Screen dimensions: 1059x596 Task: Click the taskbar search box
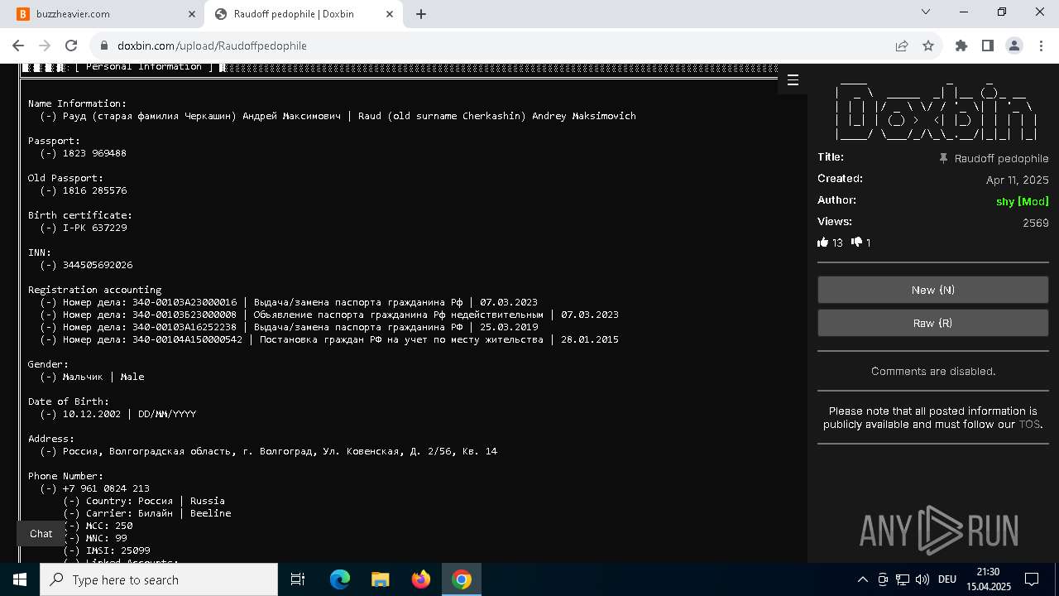coord(159,579)
